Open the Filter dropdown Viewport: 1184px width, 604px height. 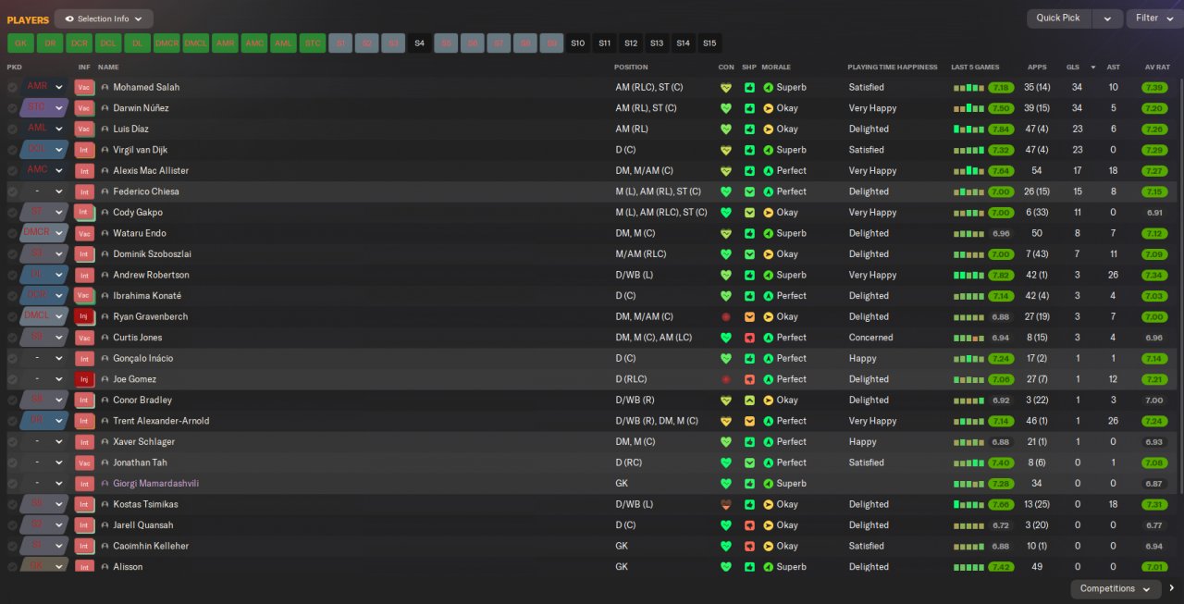pos(1153,18)
